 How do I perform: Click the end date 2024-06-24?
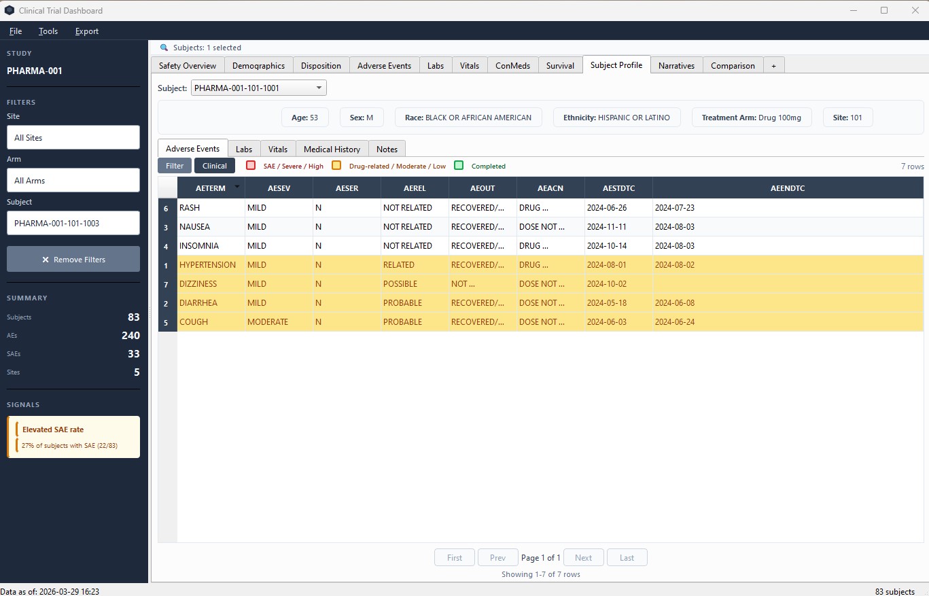click(788, 322)
